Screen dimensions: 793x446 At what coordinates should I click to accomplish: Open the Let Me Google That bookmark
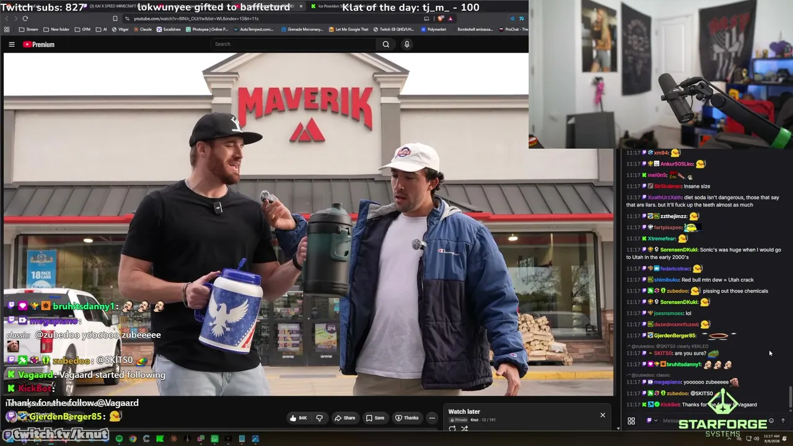coord(348,29)
